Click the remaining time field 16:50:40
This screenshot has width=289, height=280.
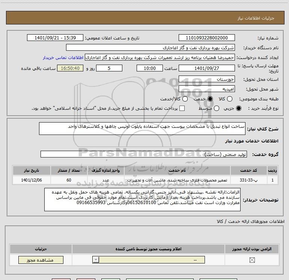coord(70,68)
